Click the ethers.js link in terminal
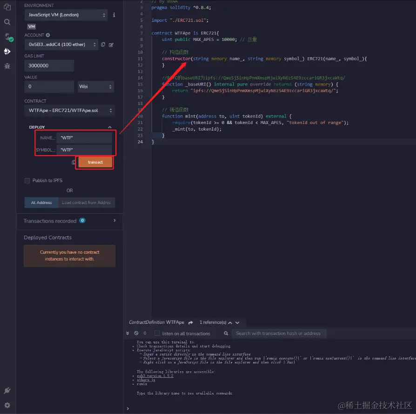This screenshot has width=416, height=414. pyautogui.click(x=146, y=380)
